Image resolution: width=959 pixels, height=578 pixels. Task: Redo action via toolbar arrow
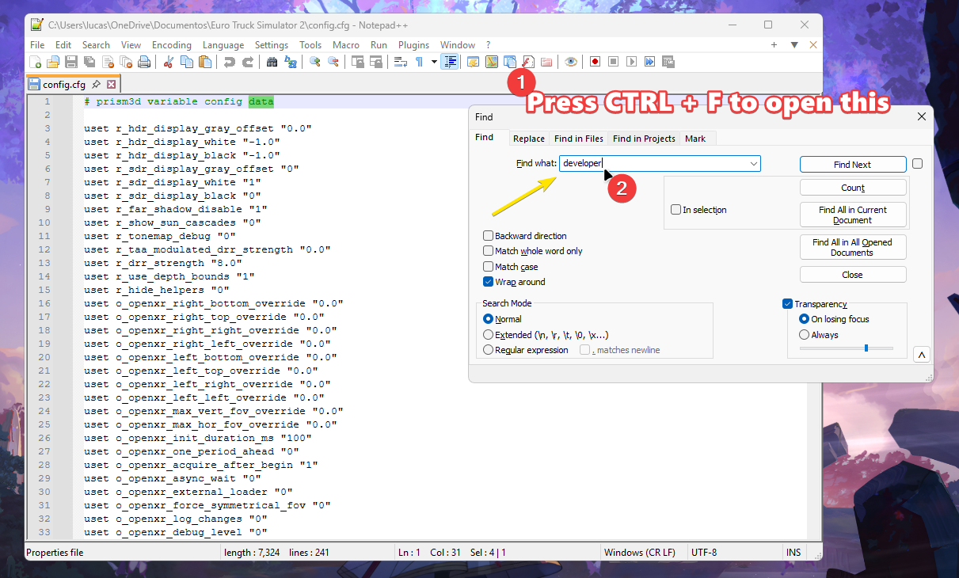pos(248,62)
